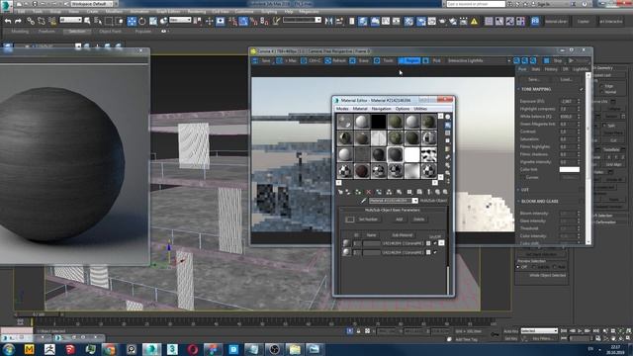Click second sub-material color swatch
This screenshot has height=356, width=633.
pyautogui.click(x=428, y=252)
